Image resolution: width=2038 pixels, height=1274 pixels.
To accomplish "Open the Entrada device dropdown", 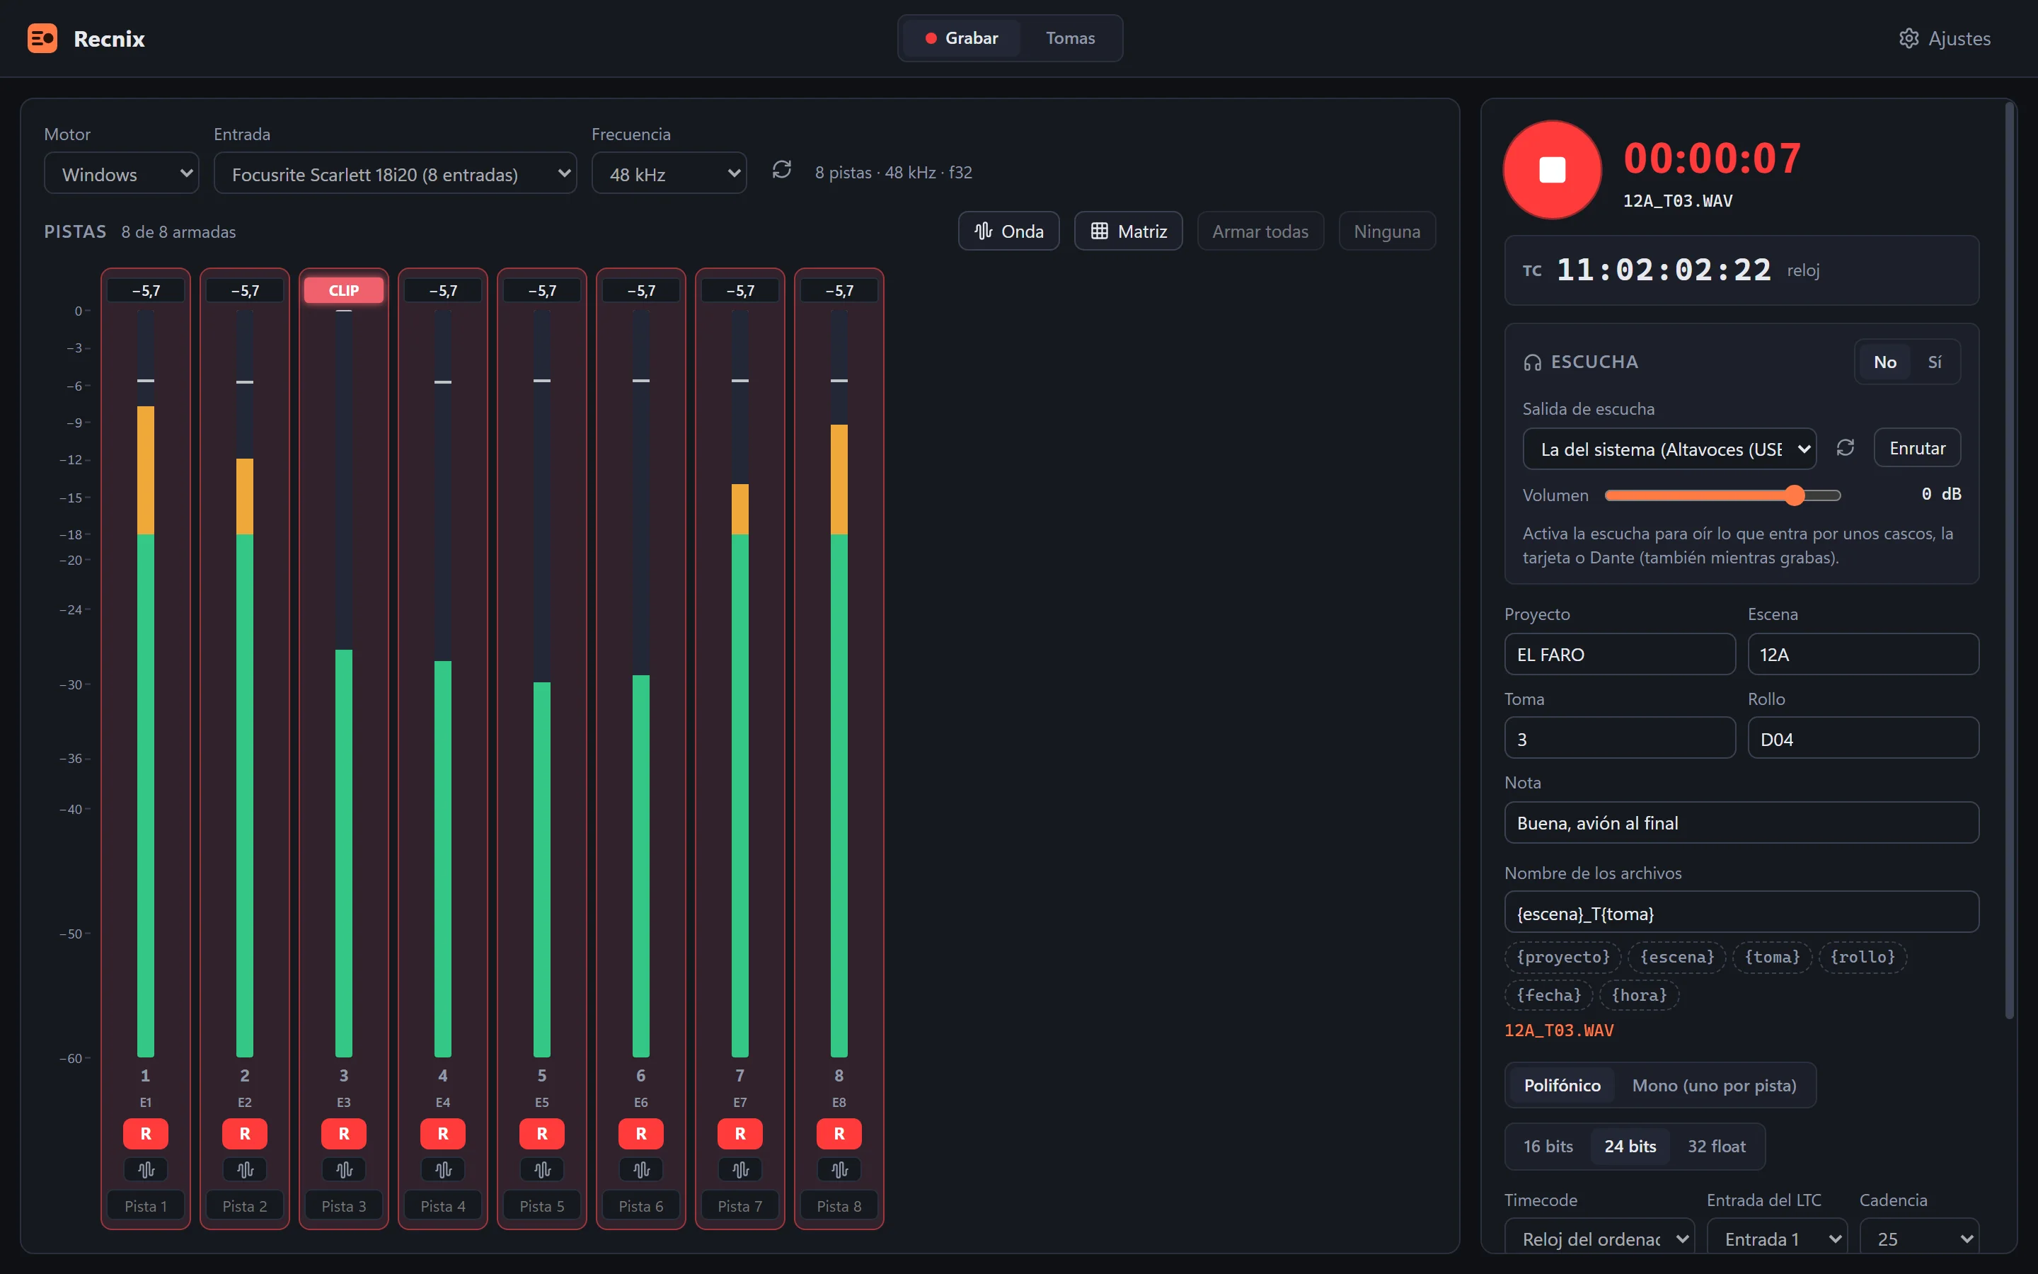I will 395,173.
